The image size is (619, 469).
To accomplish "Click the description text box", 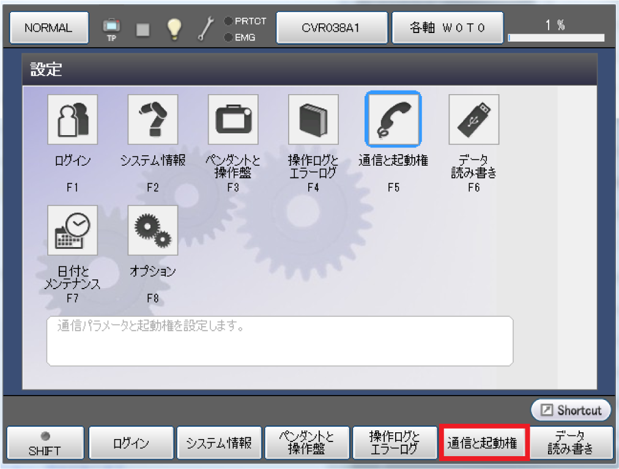I will pos(280,341).
